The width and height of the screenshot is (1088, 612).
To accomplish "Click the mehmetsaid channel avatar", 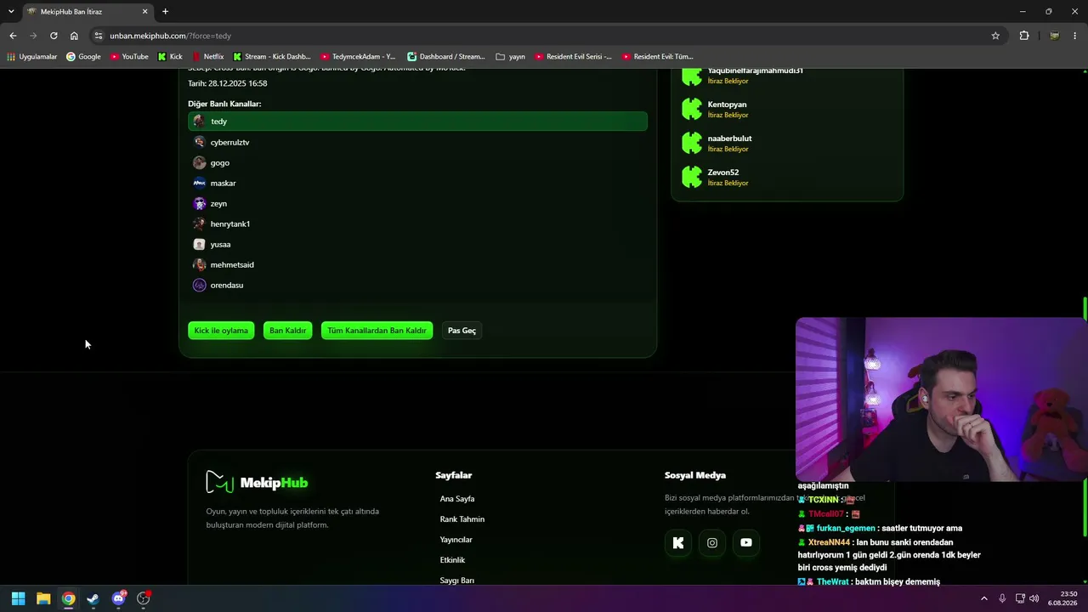I will tap(199, 264).
